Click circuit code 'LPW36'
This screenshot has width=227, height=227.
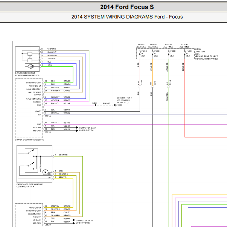click(67, 90)
